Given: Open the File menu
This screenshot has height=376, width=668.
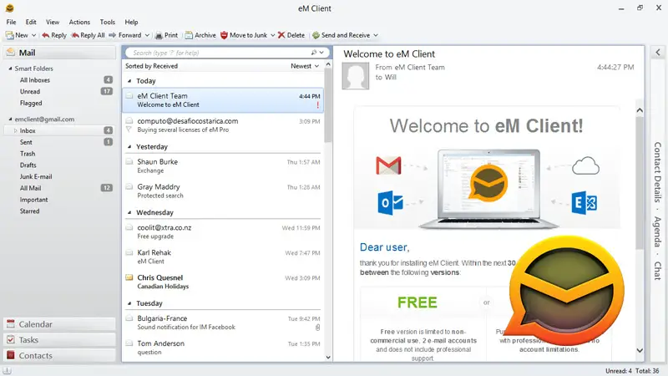Looking at the screenshot, I should pyautogui.click(x=11, y=23).
